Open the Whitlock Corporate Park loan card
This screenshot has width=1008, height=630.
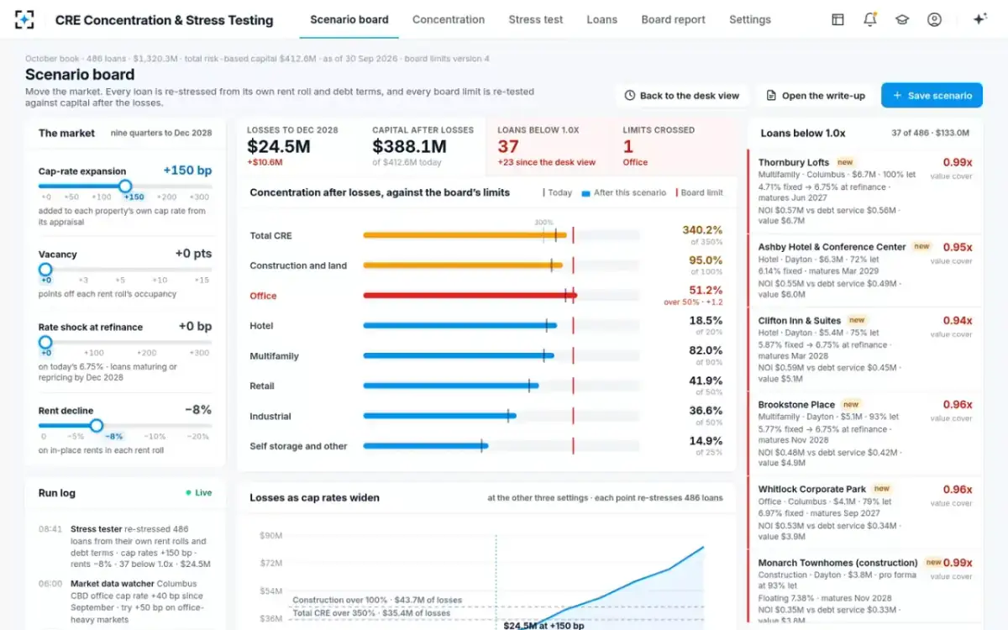coord(864,513)
